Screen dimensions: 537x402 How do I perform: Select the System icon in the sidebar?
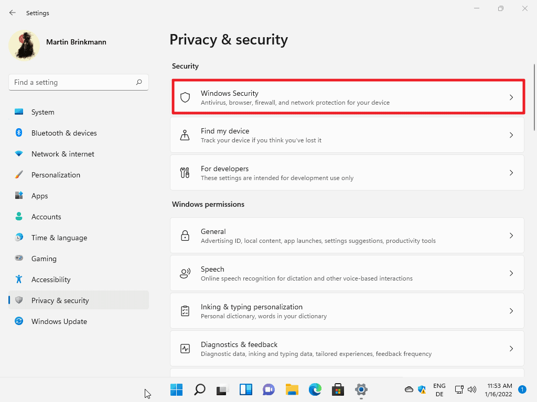[19, 111]
